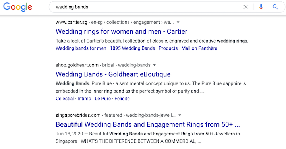Clear the search box with the X icon
Image resolution: width=286 pixels, height=149 pixels.
pyautogui.click(x=246, y=7)
